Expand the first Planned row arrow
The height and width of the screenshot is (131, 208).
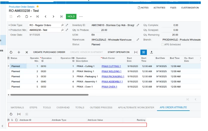pos(8,66)
